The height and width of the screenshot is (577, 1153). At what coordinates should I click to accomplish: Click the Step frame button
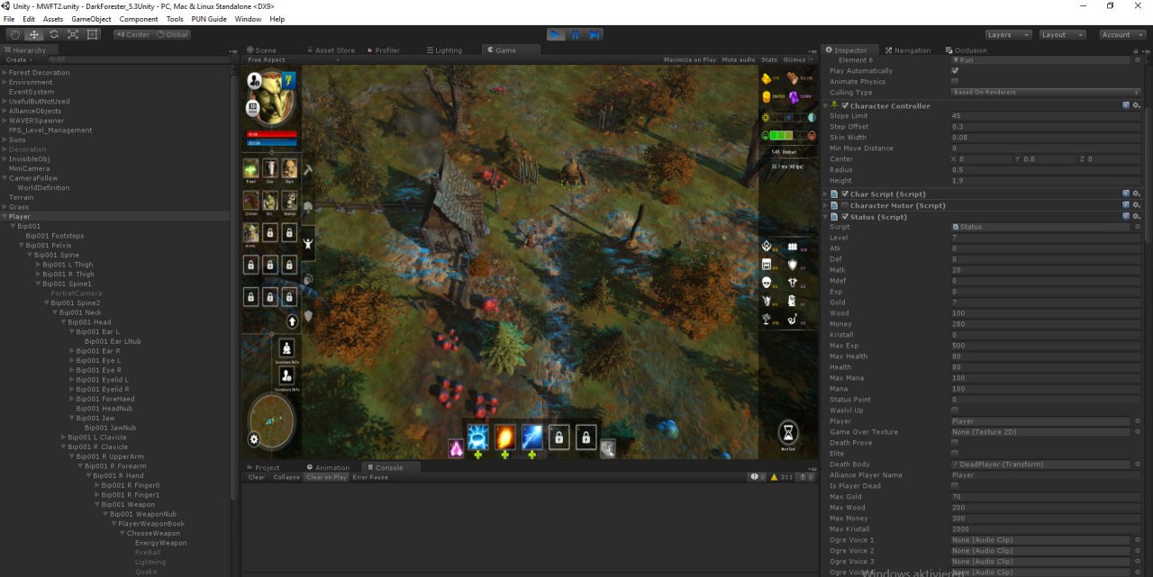pos(595,34)
